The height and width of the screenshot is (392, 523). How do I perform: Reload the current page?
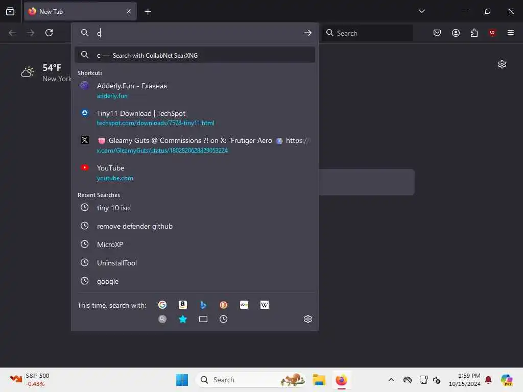click(x=49, y=33)
